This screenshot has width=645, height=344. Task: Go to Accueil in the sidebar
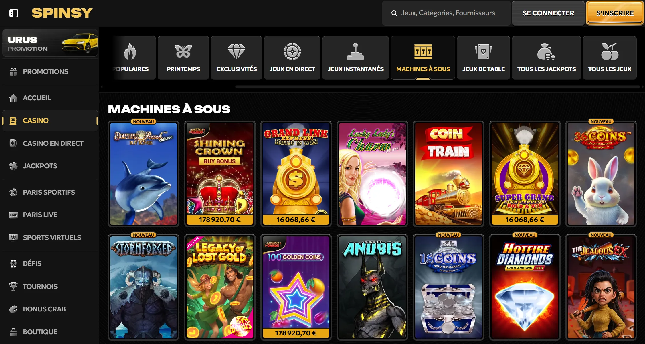pyautogui.click(x=50, y=98)
